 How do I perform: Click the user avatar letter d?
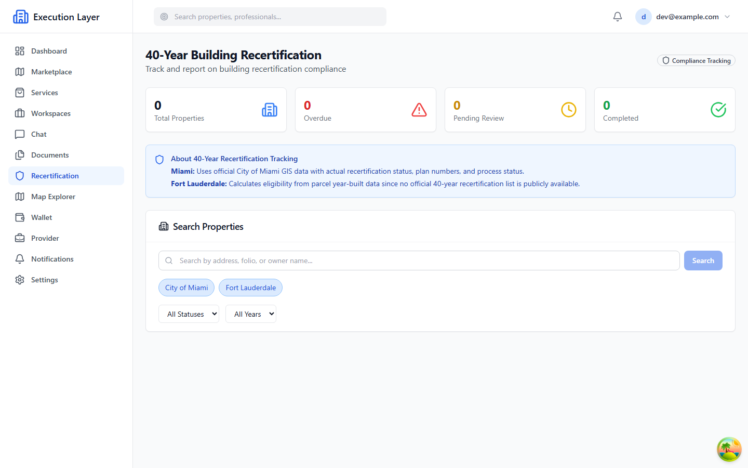pos(644,17)
